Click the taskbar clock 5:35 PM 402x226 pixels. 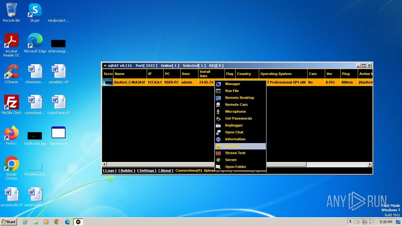click(386, 222)
